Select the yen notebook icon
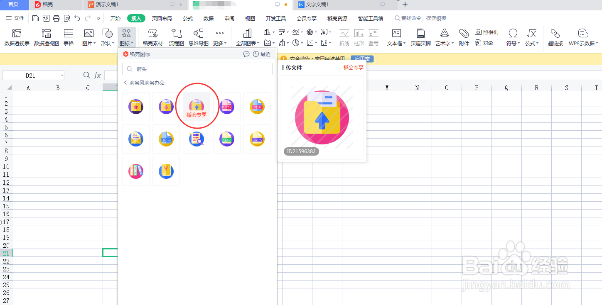The width and height of the screenshot is (602, 305). [166, 171]
